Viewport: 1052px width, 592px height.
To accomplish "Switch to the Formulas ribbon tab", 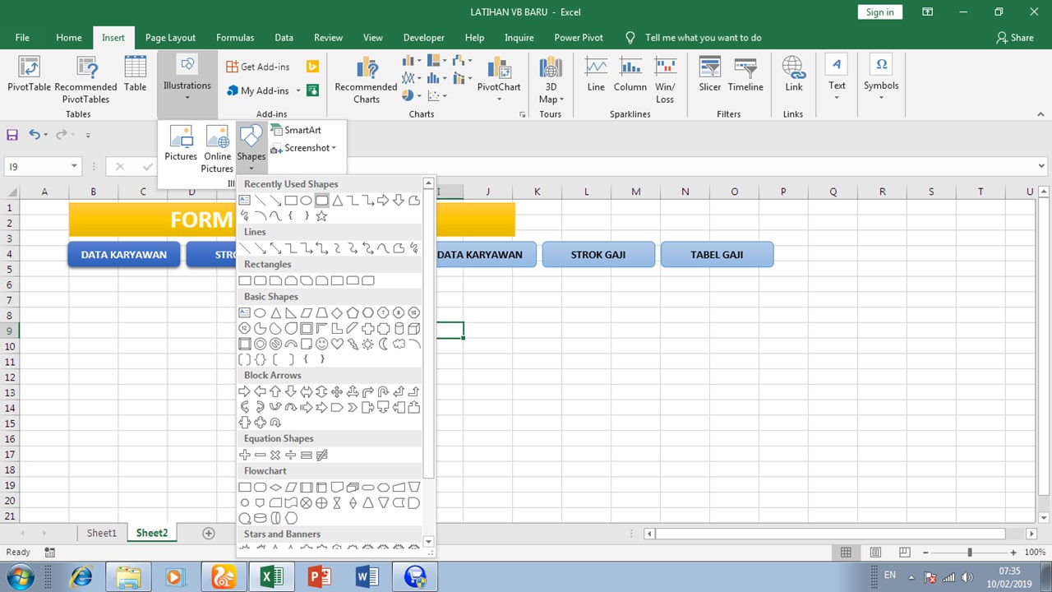I will [x=235, y=37].
